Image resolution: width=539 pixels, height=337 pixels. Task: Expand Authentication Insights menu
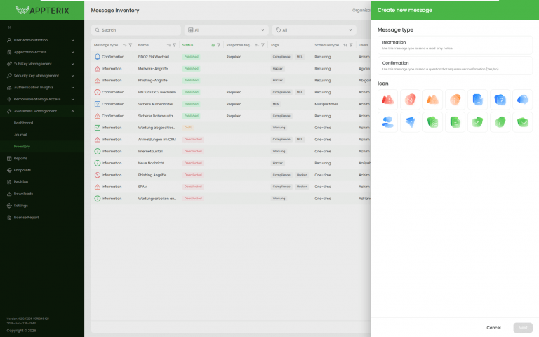tap(42, 87)
